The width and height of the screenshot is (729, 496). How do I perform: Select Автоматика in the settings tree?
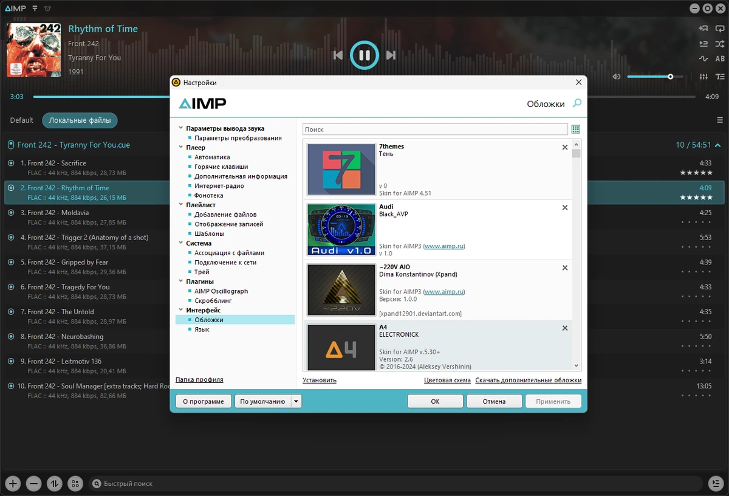[x=212, y=157]
